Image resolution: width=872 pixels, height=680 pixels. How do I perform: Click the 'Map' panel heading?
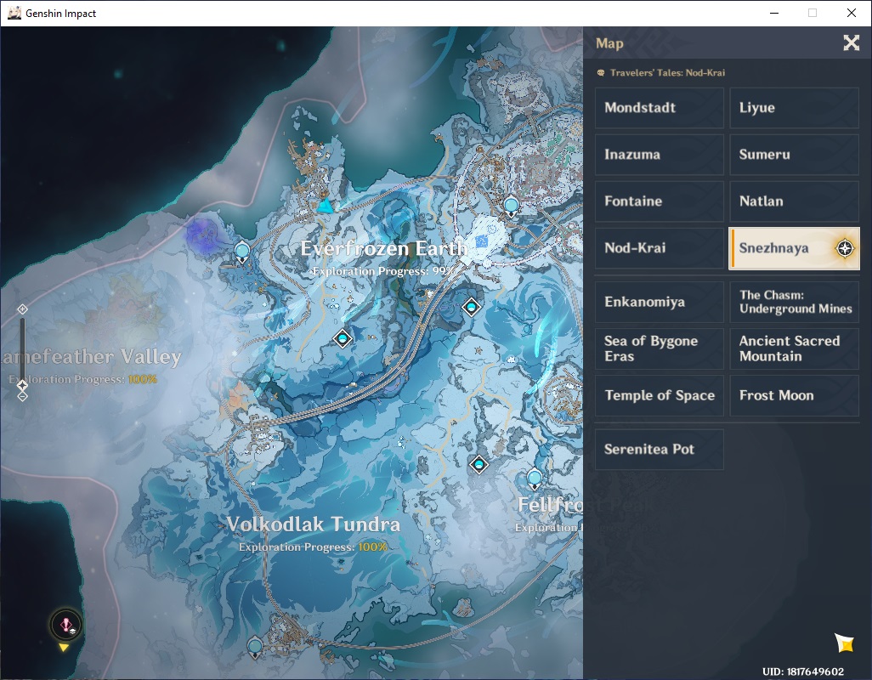coord(609,43)
